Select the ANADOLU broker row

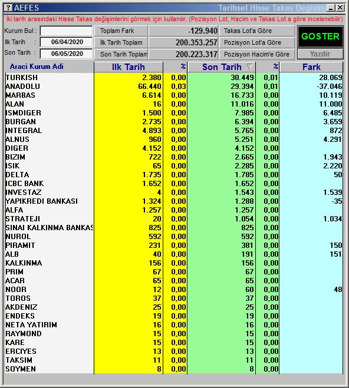tap(174, 87)
